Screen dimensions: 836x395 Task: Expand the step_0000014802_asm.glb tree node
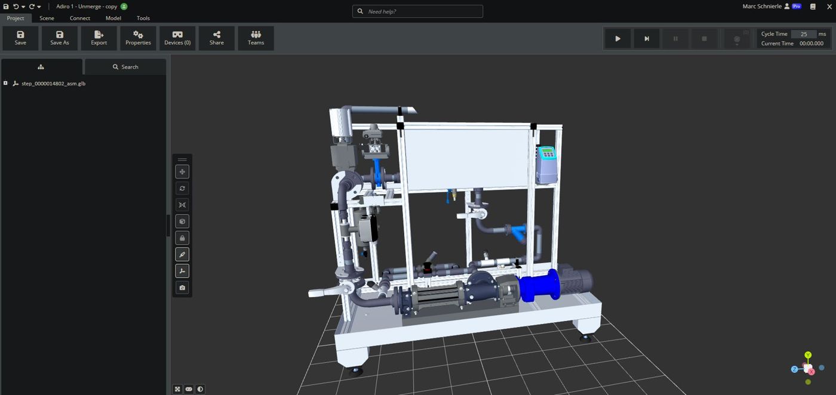coord(5,84)
